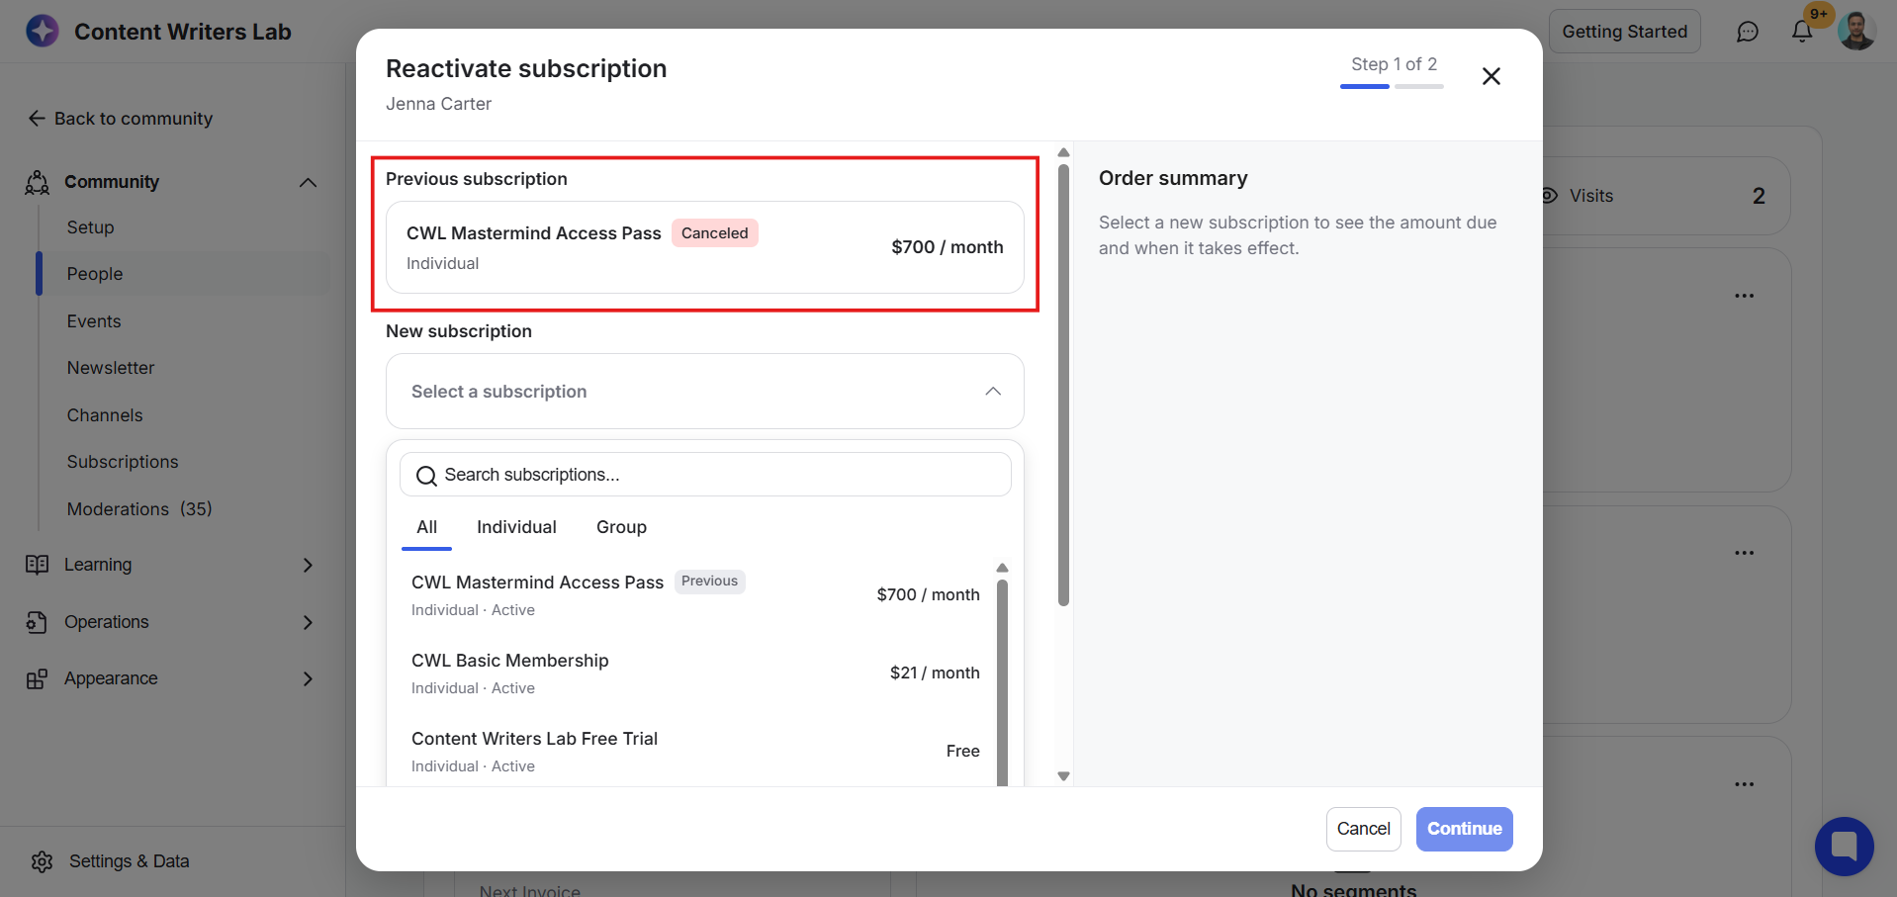This screenshot has width=1897, height=897.
Task: Switch to the Individual subscriptions tab
Action: (516, 528)
